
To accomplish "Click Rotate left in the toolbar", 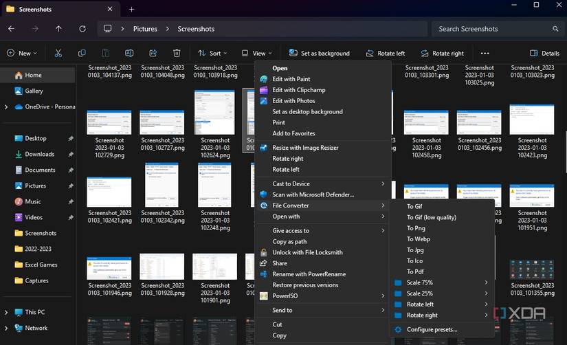I will pos(386,53).
